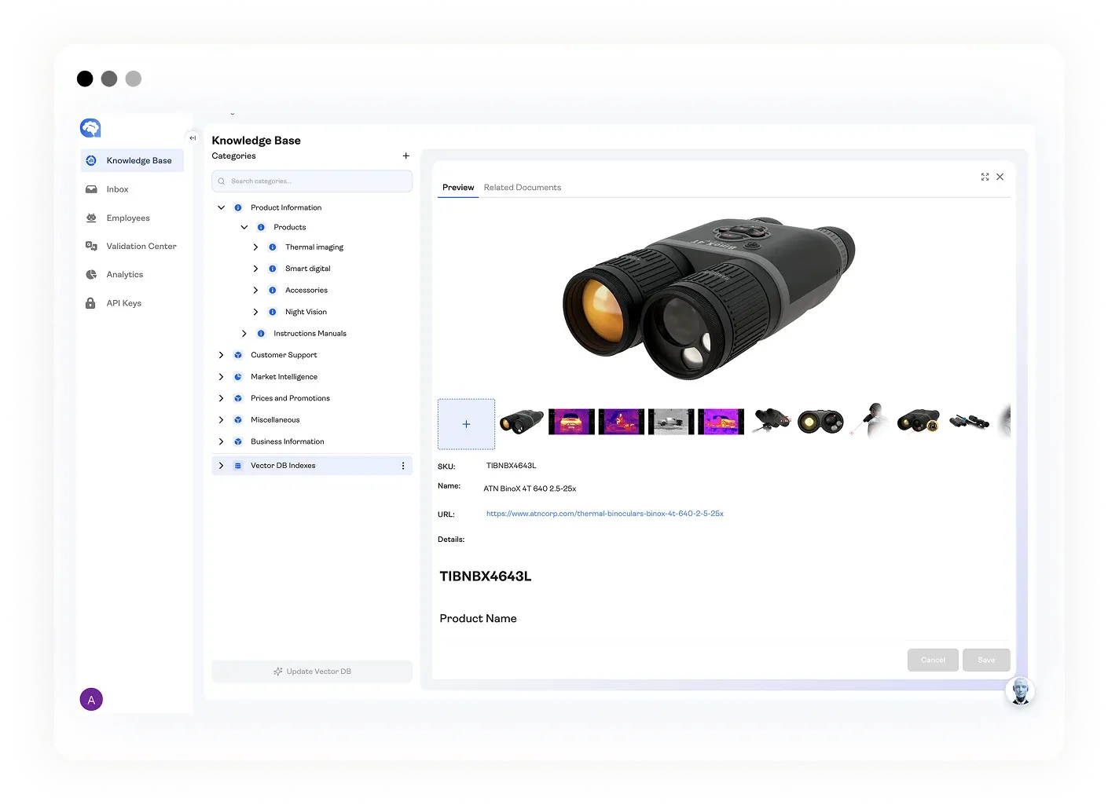1119x805 pixels.
Task: Select grayscale thermal thumbnail
Action: point(671,422)
